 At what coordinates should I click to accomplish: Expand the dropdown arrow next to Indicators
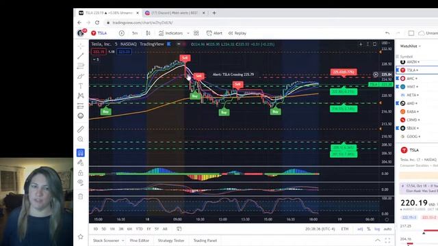[188, 33]
